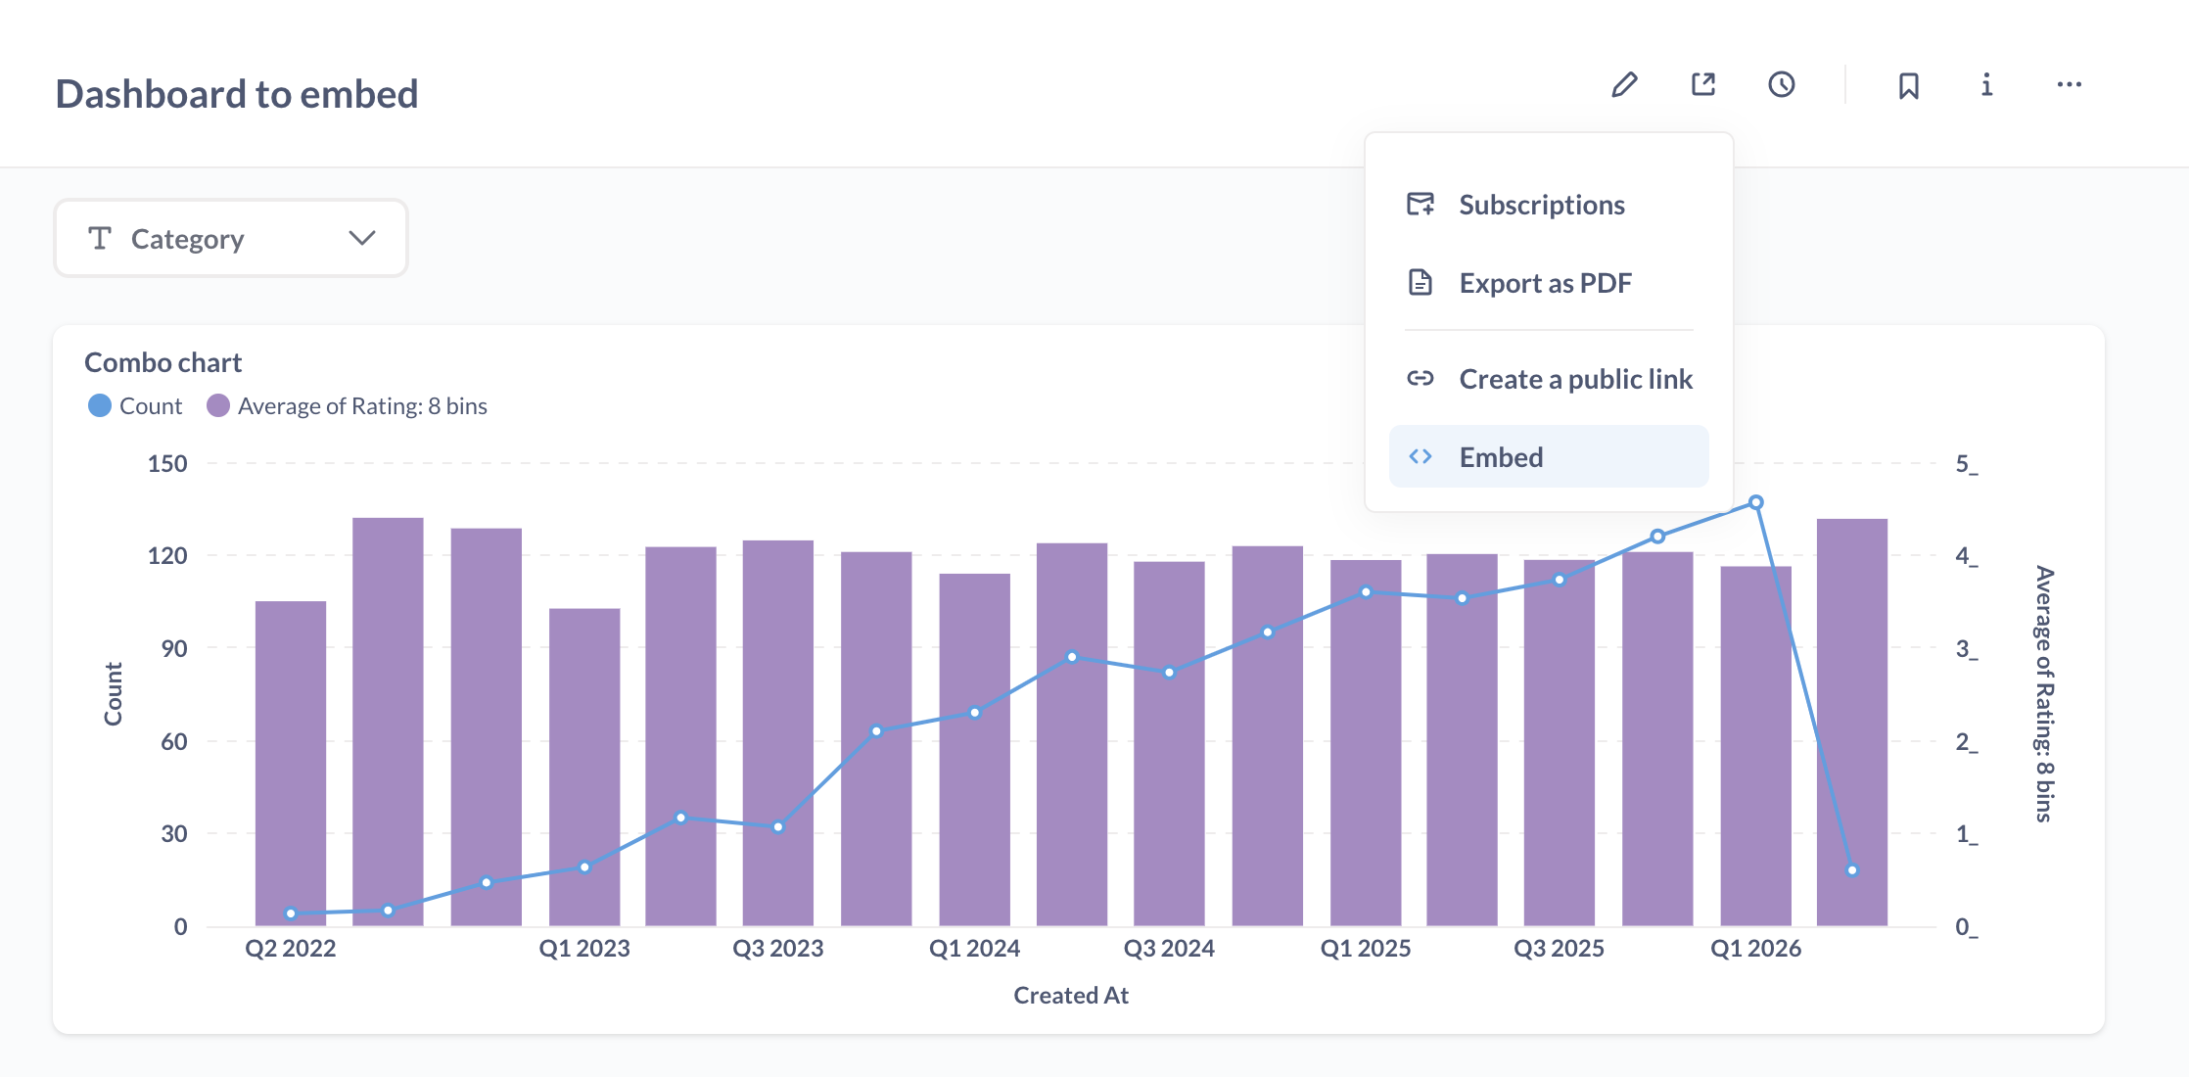Open dashboard info via the info icon

(1986, 85)
